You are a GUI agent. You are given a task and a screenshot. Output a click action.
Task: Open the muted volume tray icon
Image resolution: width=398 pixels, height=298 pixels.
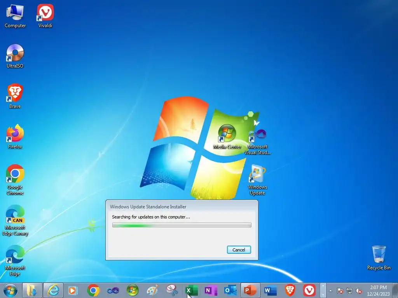[x=359, y=291]
